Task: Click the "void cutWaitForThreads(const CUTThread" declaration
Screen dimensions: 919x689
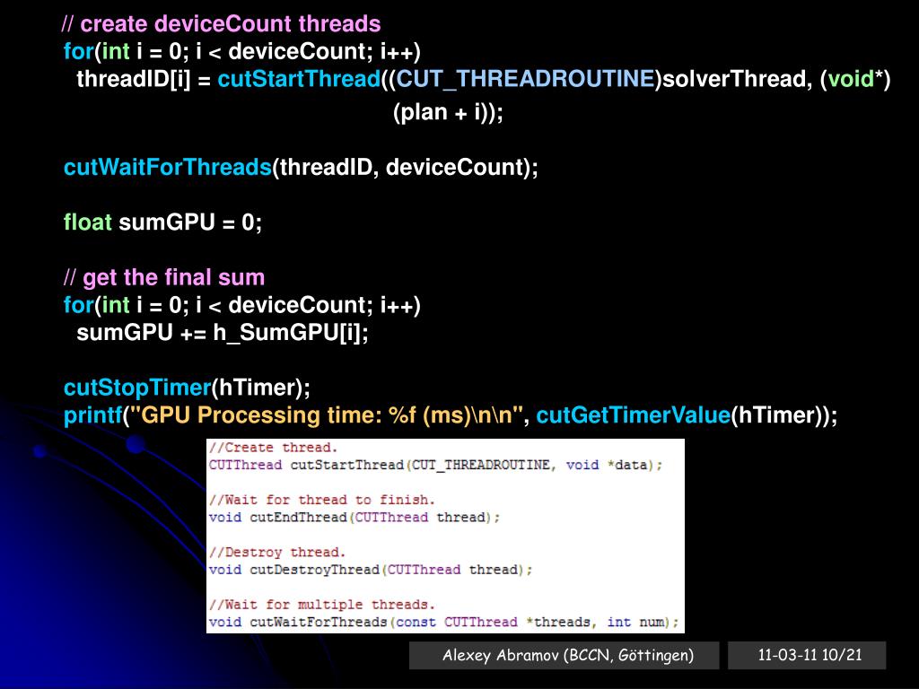Action: point(443,623)
